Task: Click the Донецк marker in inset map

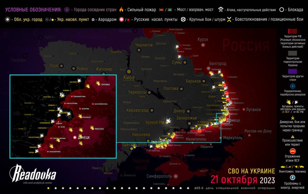Action: click(x=75, y=138)
